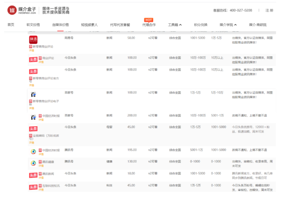The height and width of the screenshot is (200, 286).
Task: Click the 腾讯号 icon beside 中国经济时报
Action: tap(34, 151)
